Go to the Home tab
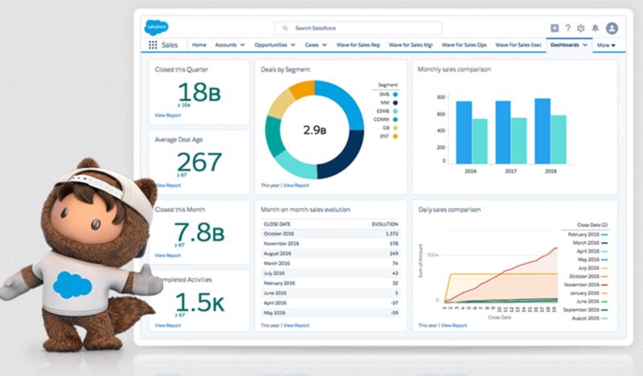Screen dimensions: 643x376 click(199, 45)
